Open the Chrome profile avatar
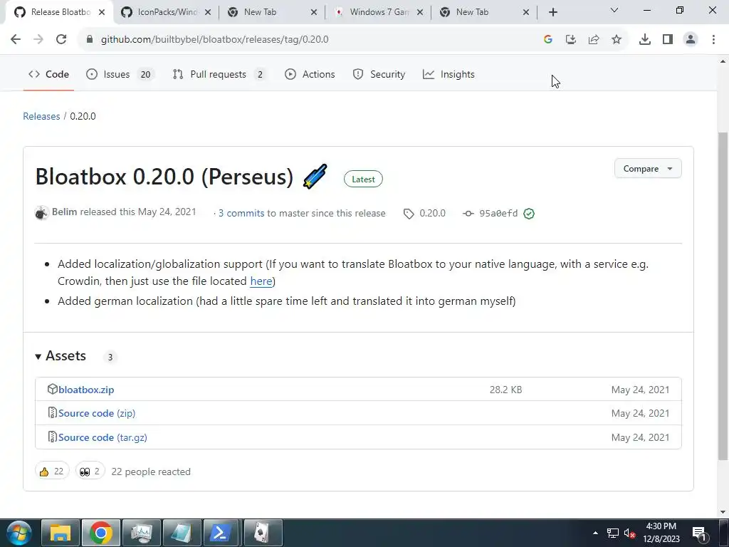Viewport: 729px width, 547px height. point(691,40)
